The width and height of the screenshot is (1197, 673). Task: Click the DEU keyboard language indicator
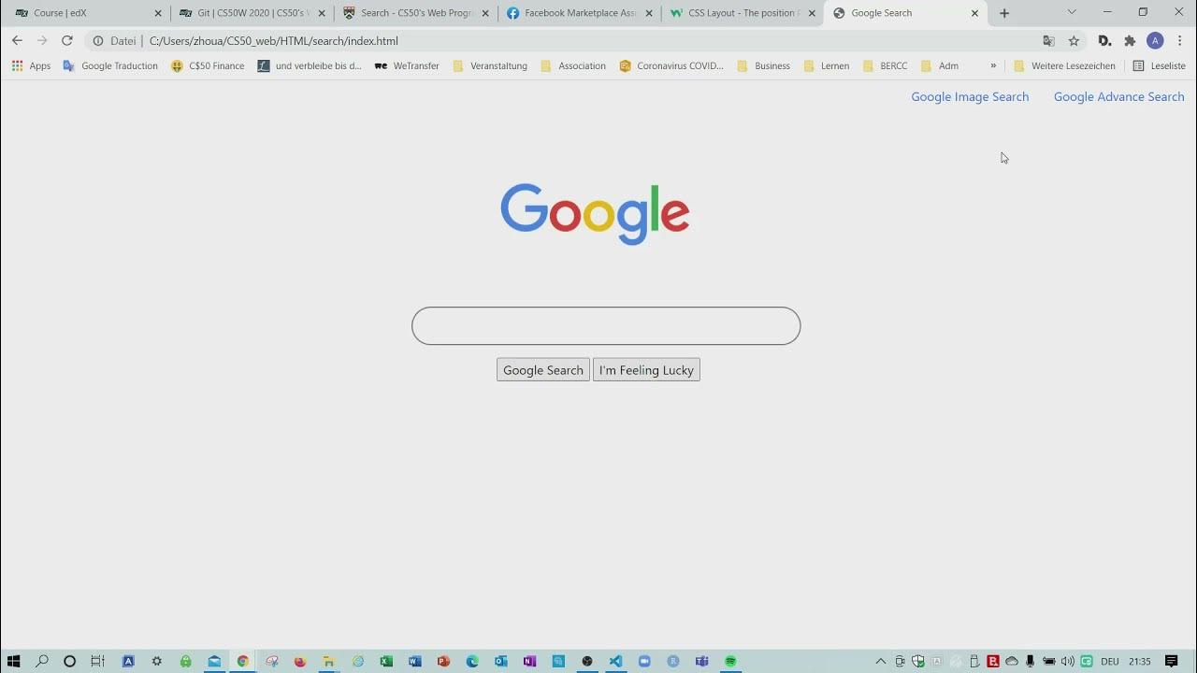tap(1110, 661)
